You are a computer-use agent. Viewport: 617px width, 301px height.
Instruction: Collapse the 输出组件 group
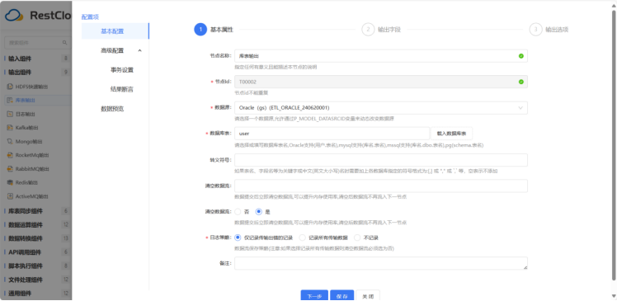pyautogui.click(x=36, y=73)
